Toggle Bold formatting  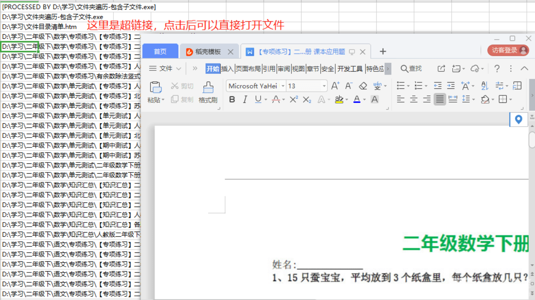click(232, 99)
